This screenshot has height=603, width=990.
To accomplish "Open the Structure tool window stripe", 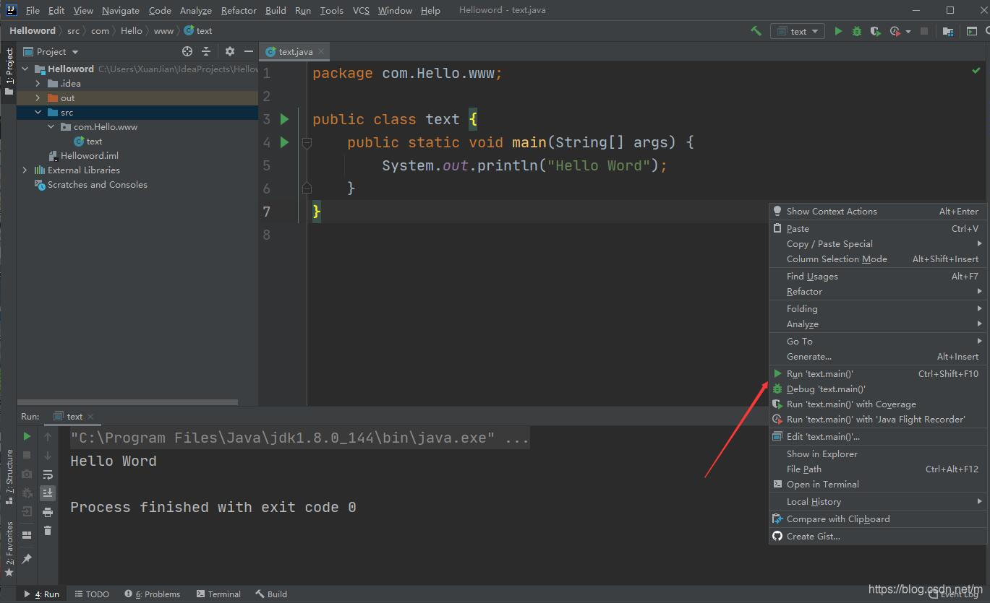I will coord(9,477).
